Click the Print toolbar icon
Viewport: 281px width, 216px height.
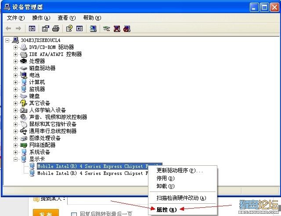[x=56, y=28]
